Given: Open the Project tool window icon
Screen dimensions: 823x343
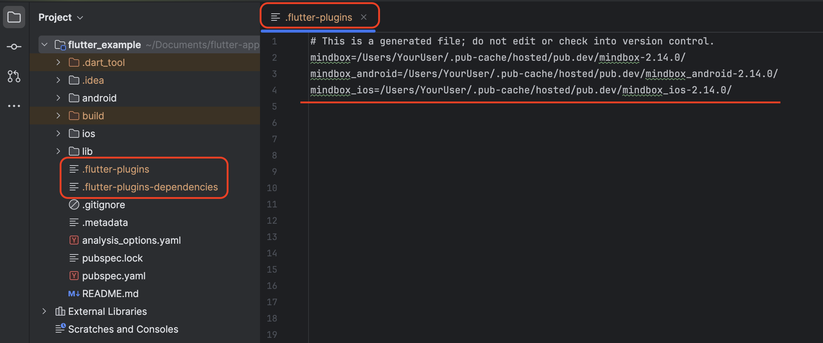Looking at the screenshot, I should click(x=14, y=17).
